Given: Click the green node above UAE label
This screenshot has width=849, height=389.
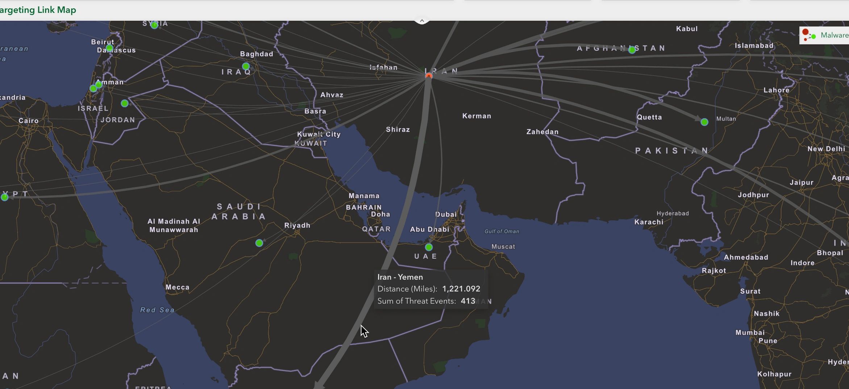Looking at the screenshot, I should [x=429, y=247].
